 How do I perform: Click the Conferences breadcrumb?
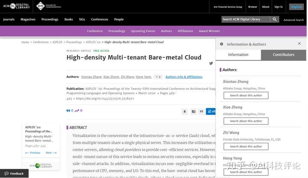pyautogui.click(x=41, y=42)
